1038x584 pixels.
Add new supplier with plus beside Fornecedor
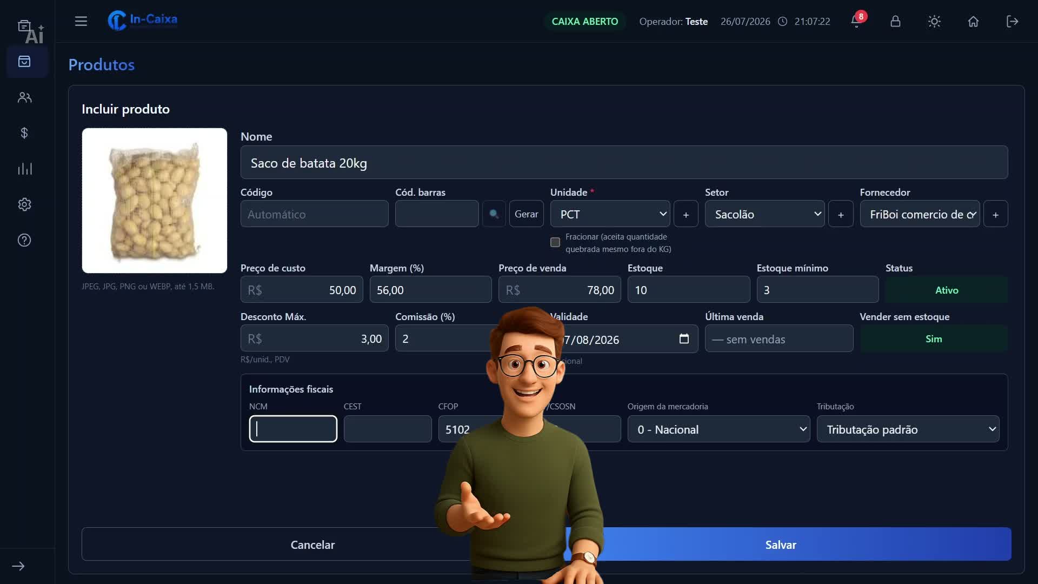tap(996, 214)
